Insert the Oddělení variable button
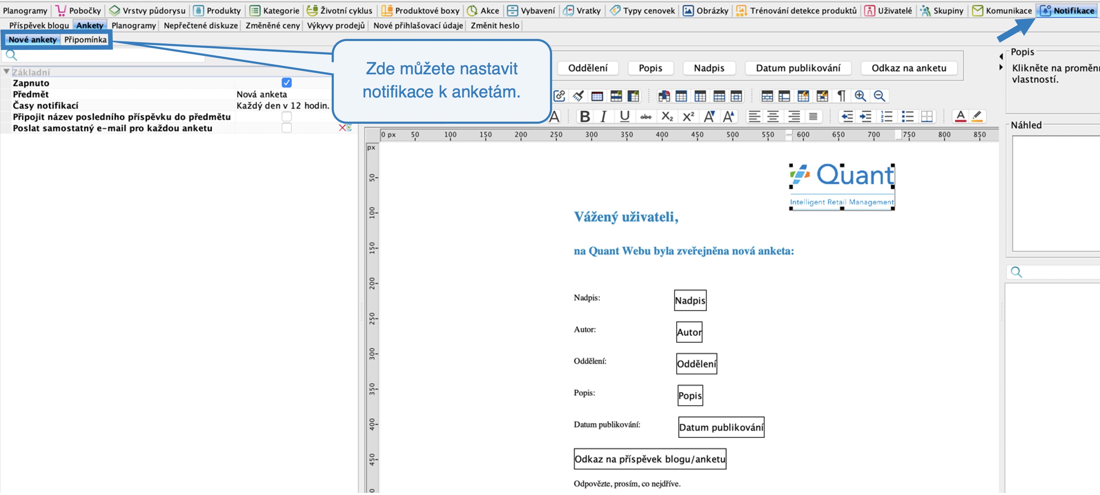Screen dimensions: 1100x495 click(588, 68)
